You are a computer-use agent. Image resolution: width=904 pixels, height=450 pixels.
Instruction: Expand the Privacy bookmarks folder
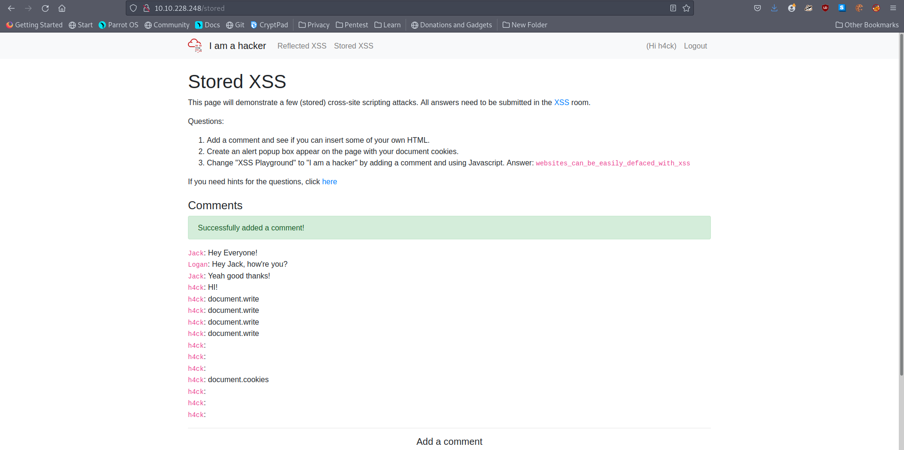click(x=314, y=25)
